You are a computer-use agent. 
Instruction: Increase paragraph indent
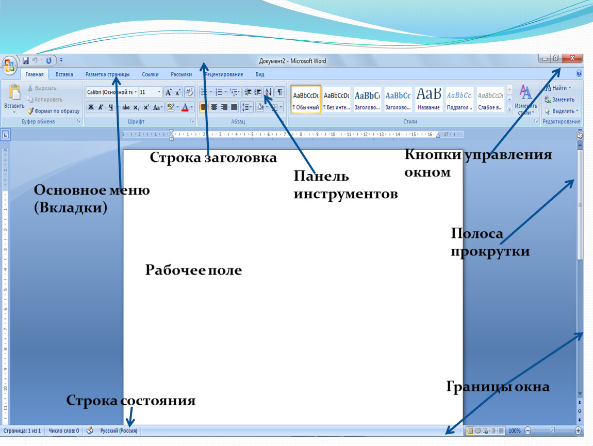[x=257, y=92]
